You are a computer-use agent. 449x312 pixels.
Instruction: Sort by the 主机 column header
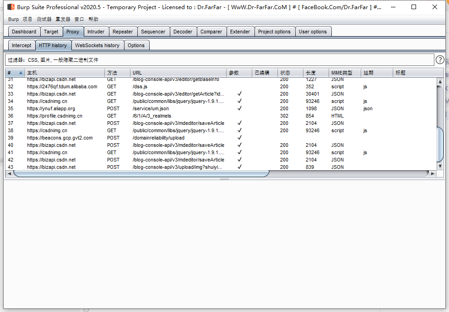(65, 73)
